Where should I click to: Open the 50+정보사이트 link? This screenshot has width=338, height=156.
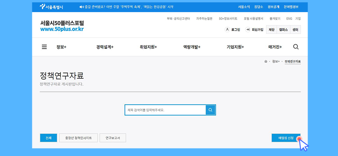[x=228, y=19]
